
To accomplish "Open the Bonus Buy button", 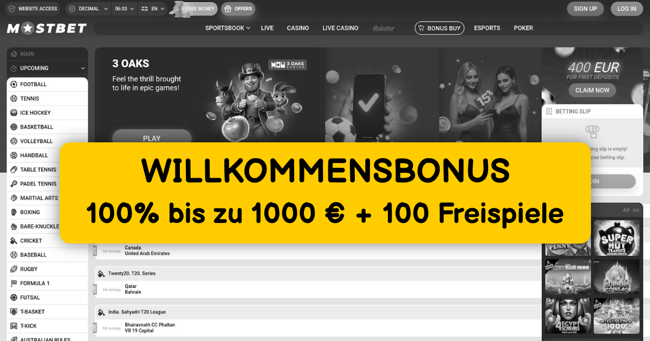I will (439, 28).
